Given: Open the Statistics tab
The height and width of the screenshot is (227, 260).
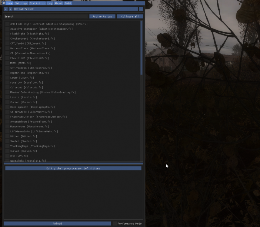Looking at the screenshot, I should coord(37,3).
